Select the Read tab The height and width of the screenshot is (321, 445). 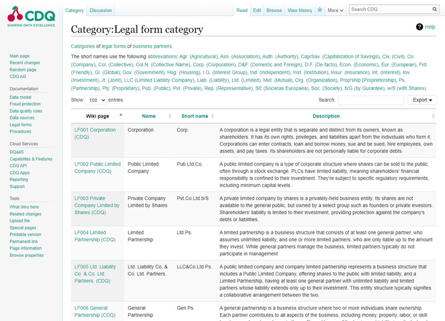[x=242, y=11]
